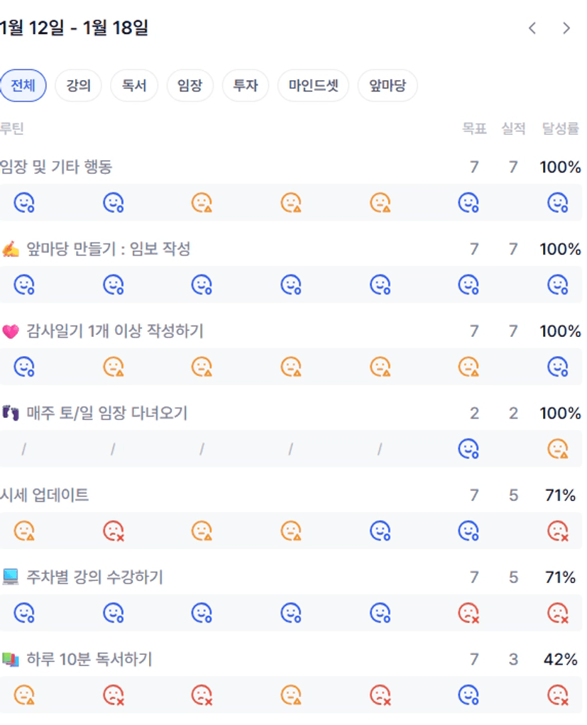
Task: Select the 전체 filter tab
Action: [x=23, y=86]
